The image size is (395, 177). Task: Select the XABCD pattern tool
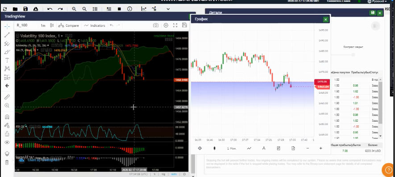pos(7,69)
